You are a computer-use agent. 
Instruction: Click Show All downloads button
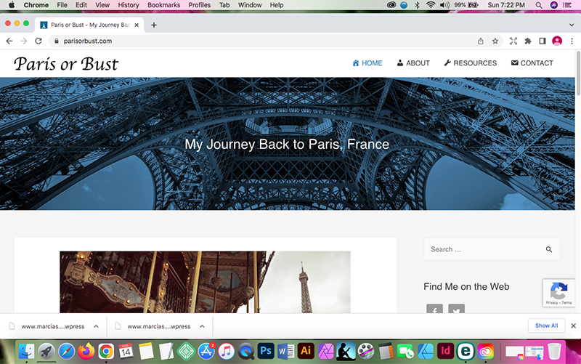[546, 325]
